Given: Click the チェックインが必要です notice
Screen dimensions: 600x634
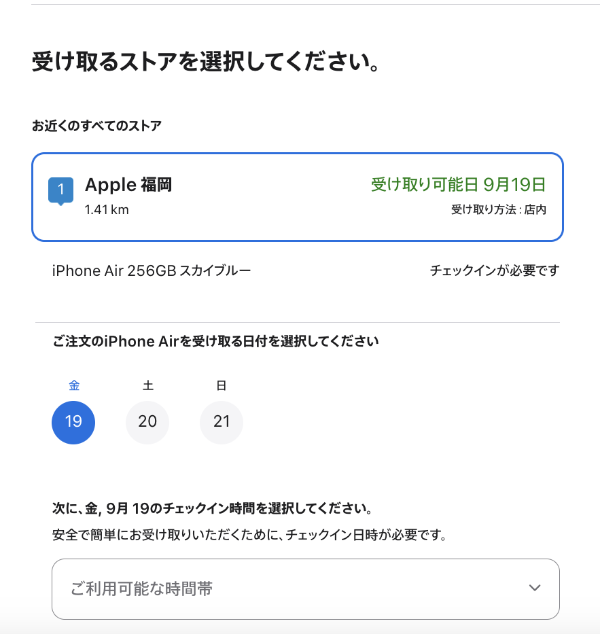Looking at the screenshot, I should 495,270.
